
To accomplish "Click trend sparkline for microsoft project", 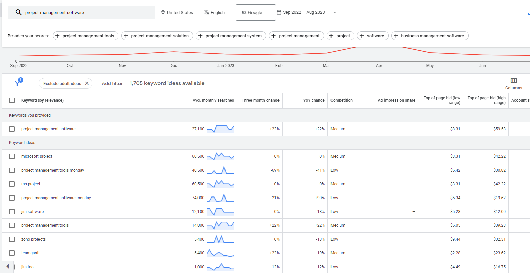I will click(220, 156).
